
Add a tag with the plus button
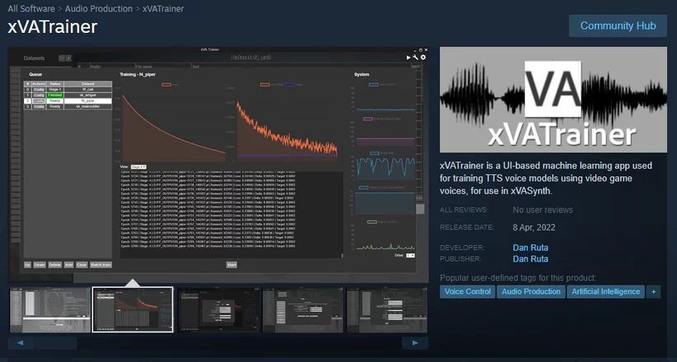tap(653, 292)
